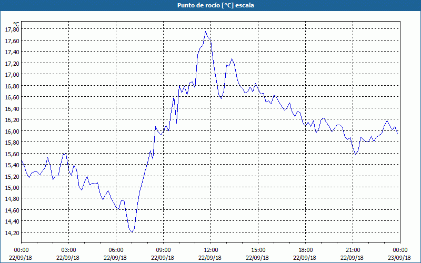421x263 pixels.
Task: Select the 17,80 y-axis value
Action: point(12,29)
